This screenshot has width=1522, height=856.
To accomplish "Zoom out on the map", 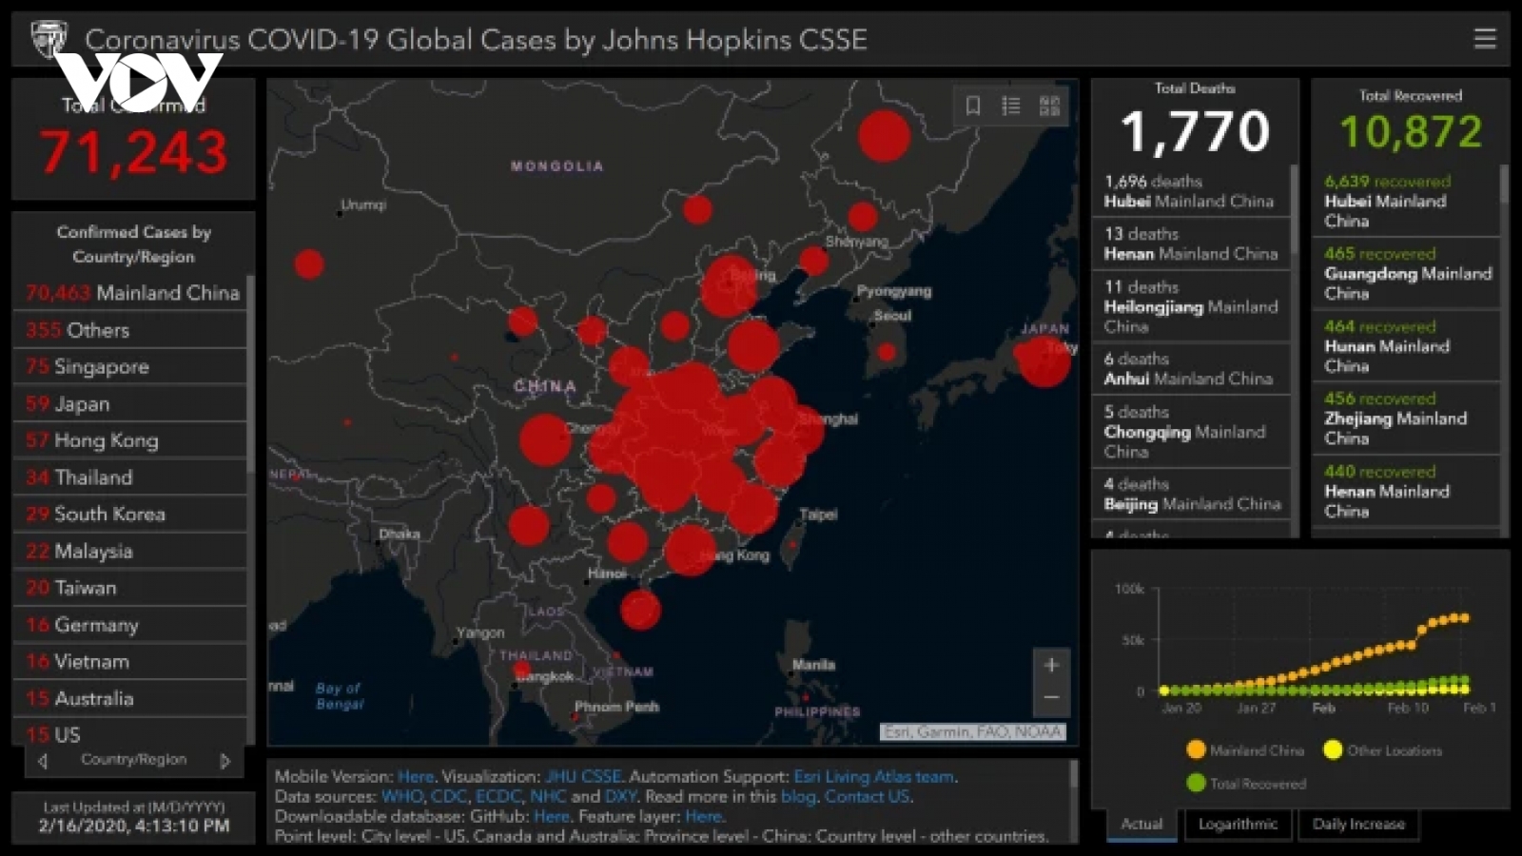I will 1051,697.
